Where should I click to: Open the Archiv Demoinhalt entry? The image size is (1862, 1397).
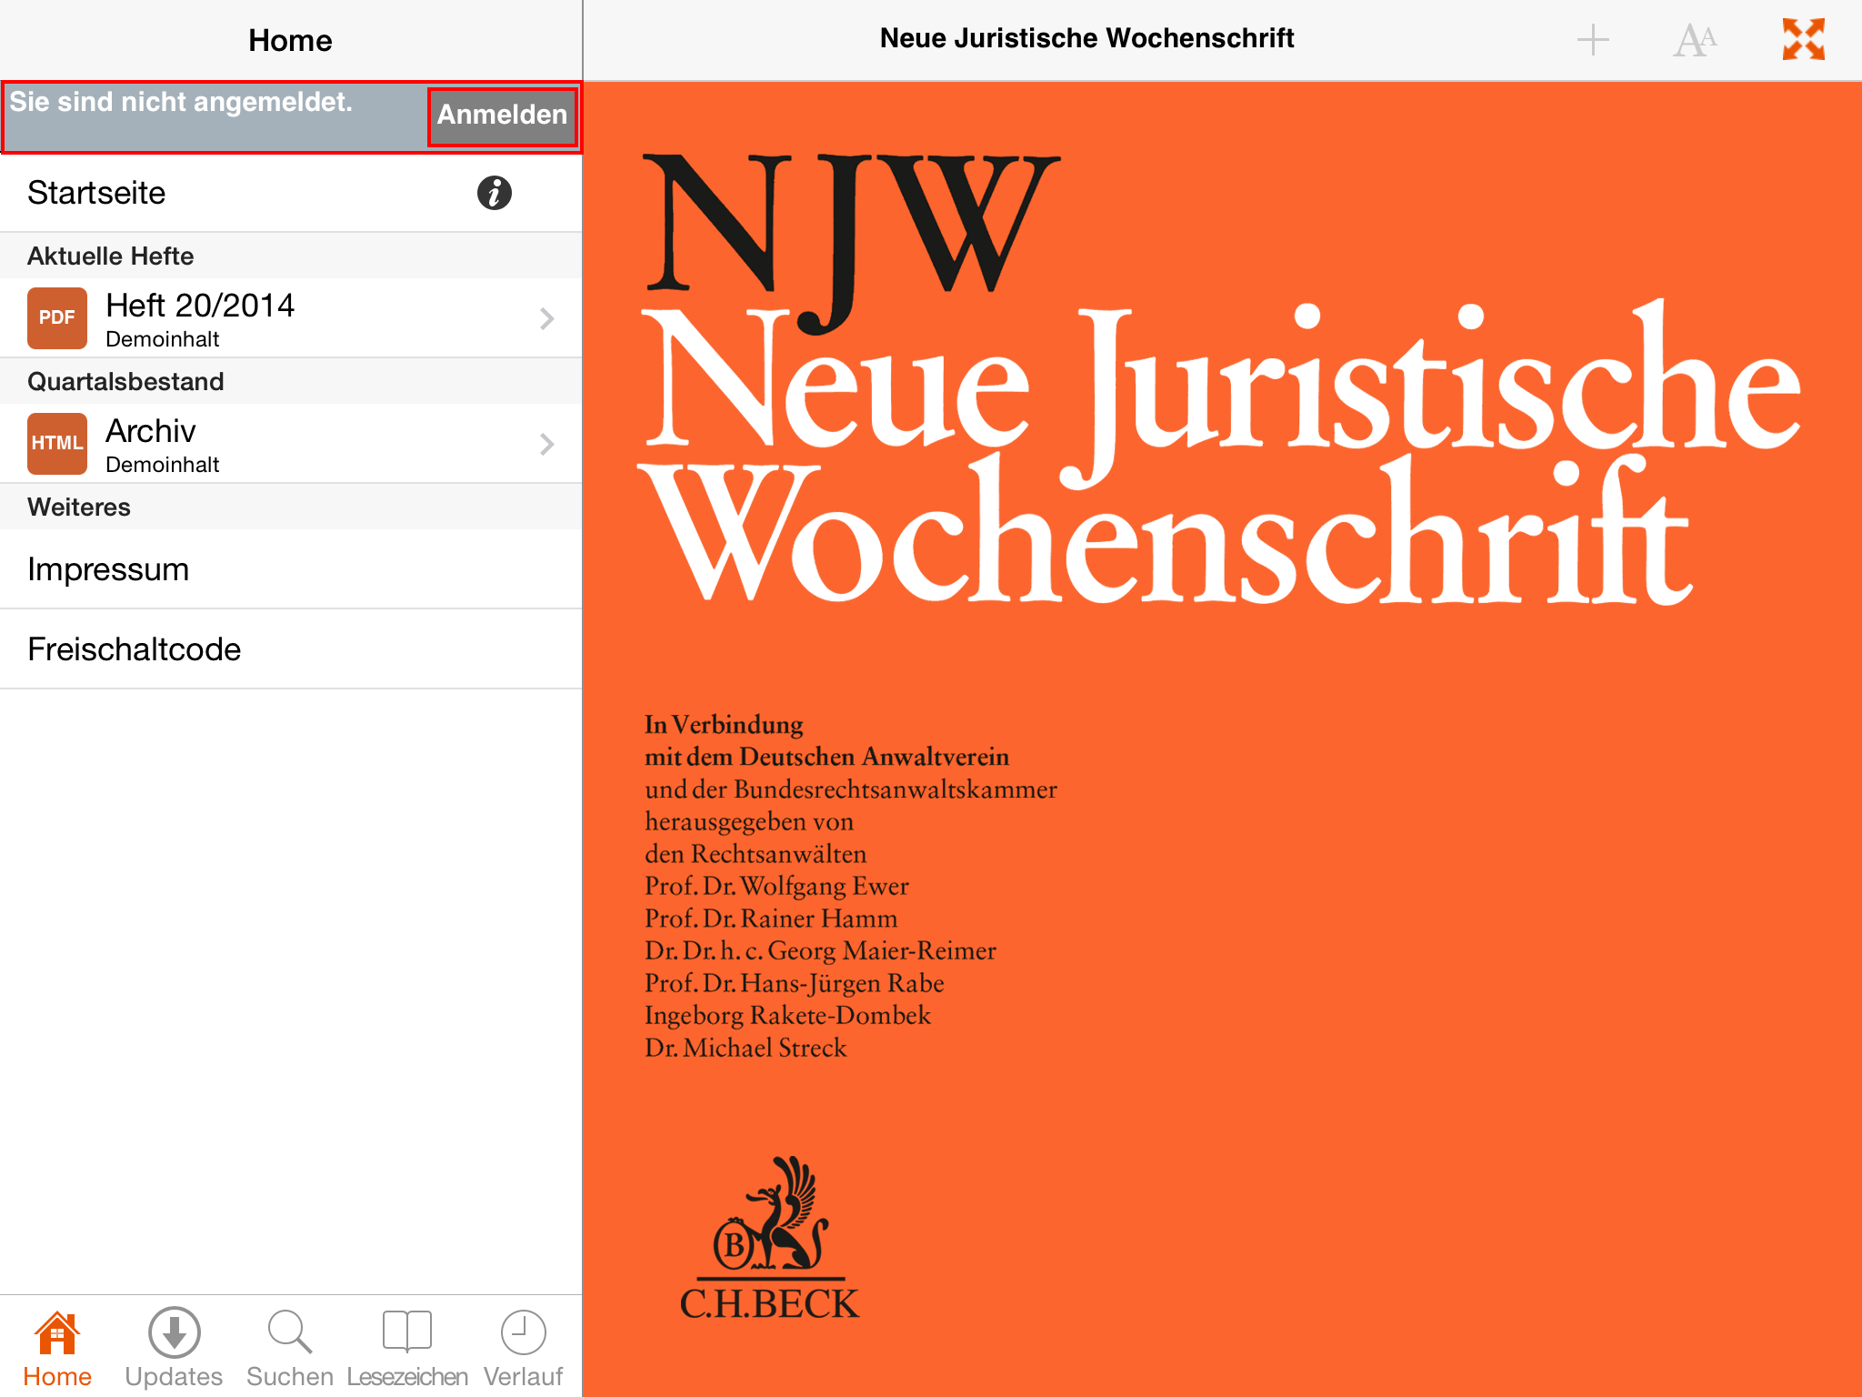click(x=291, y=444)
